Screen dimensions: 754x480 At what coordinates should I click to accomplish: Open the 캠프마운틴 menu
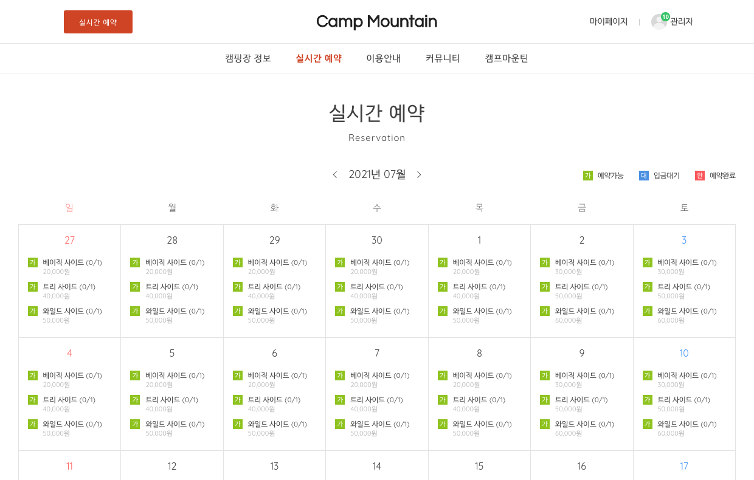coord(507,58)
